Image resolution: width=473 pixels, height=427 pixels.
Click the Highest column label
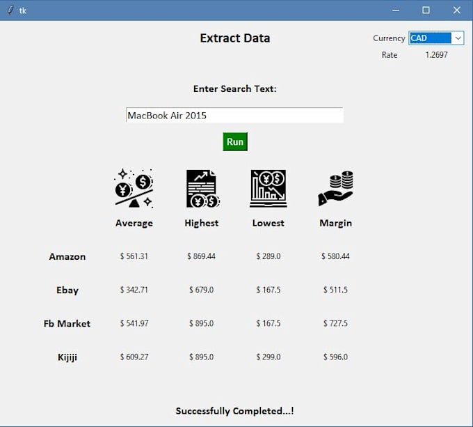point(202,223)
